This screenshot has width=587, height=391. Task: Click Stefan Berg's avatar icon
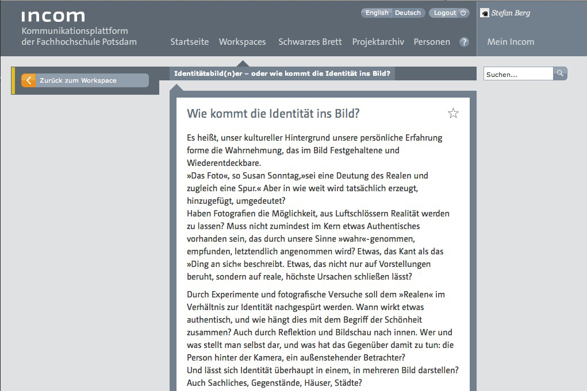point(485,13)
